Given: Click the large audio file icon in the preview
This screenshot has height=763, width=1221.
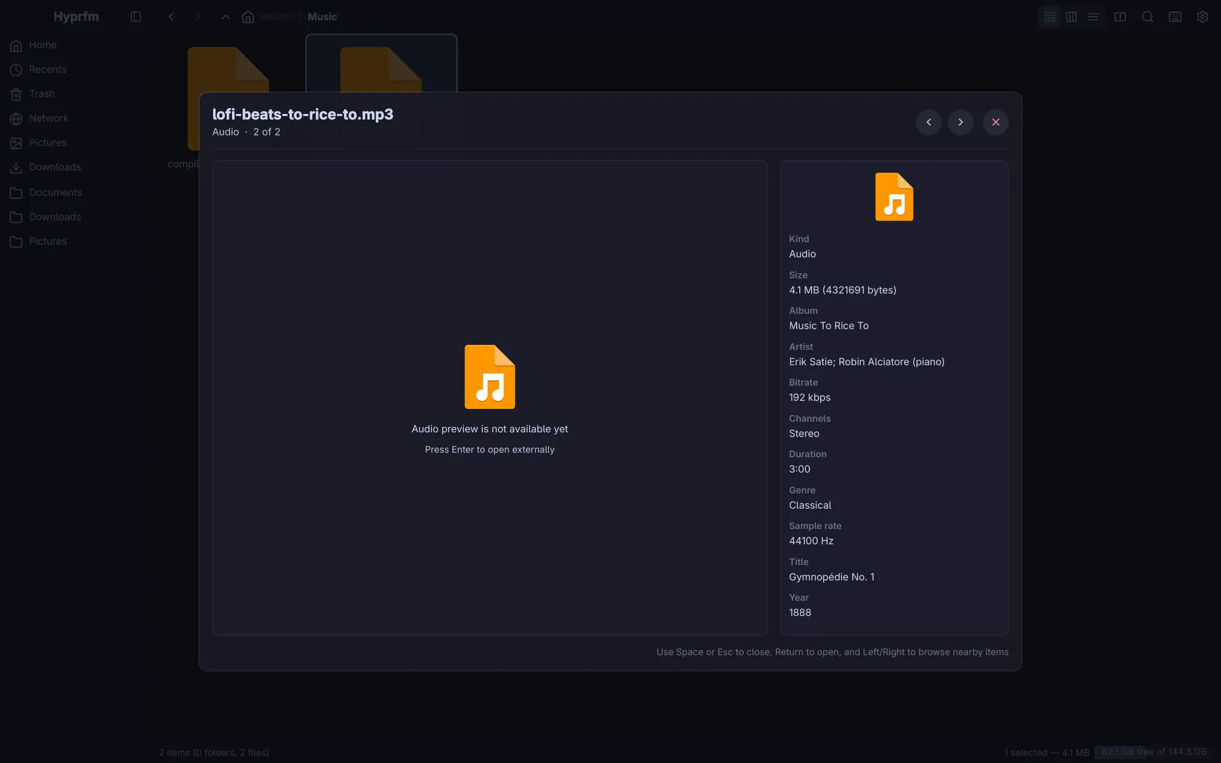Looking at the screenshot, I should 490,377.
